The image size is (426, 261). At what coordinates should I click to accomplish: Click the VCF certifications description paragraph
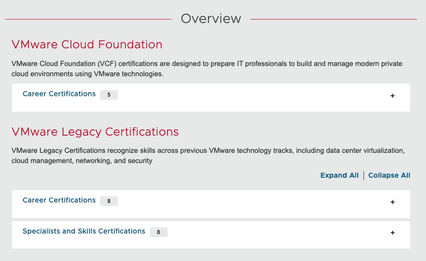207,69
